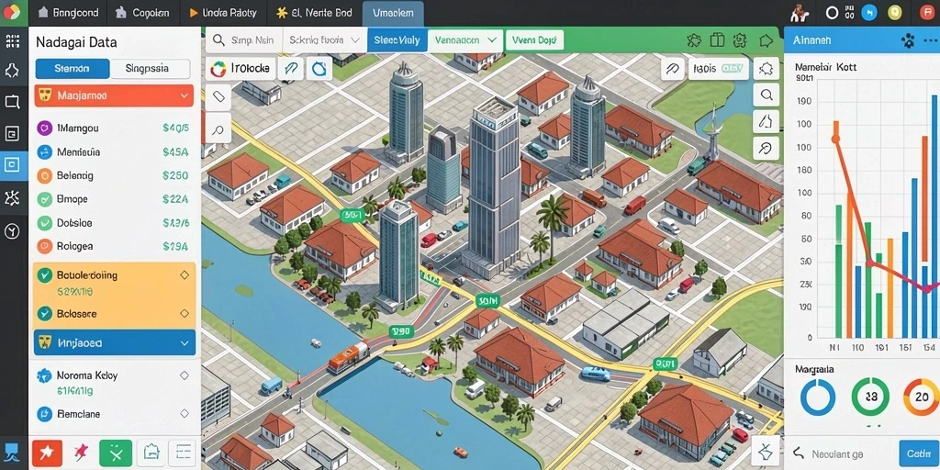Switch to the Umaelem tab
Viewport: 940px width, 470px height.
(393, 13)
